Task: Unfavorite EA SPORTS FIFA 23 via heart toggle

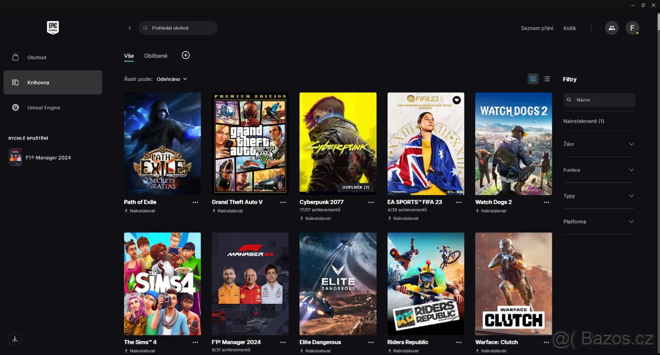Action: tap(456, 100)
